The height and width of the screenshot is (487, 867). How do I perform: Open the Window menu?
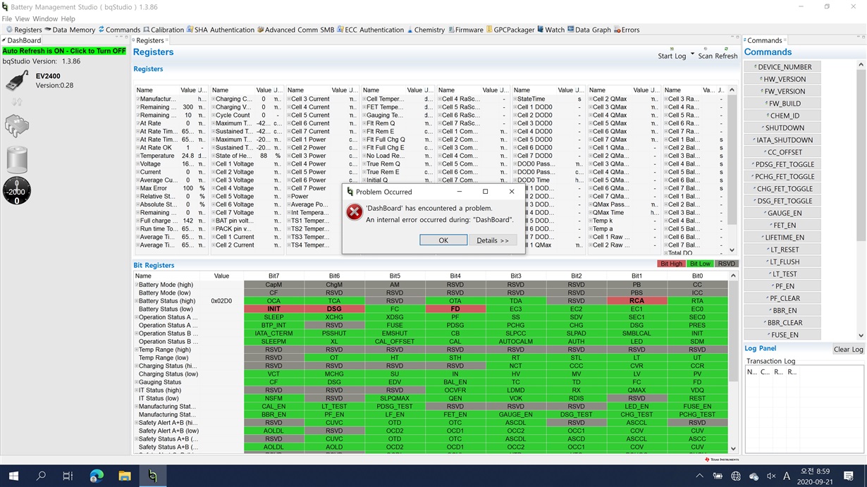tap(45, 19)
